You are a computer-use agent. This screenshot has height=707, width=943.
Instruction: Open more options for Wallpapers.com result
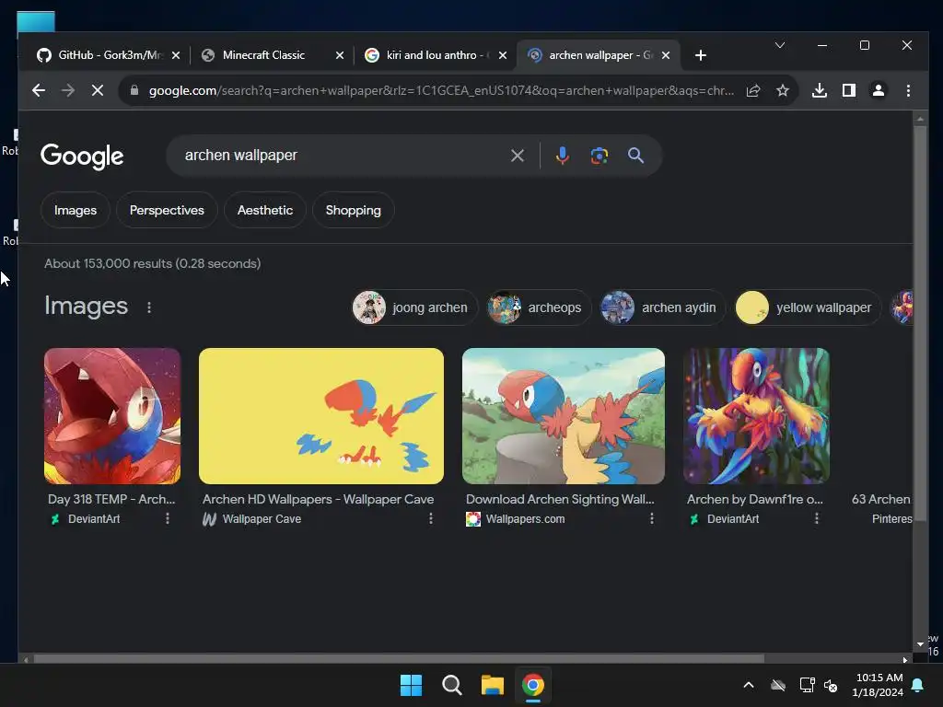point(651,518)
